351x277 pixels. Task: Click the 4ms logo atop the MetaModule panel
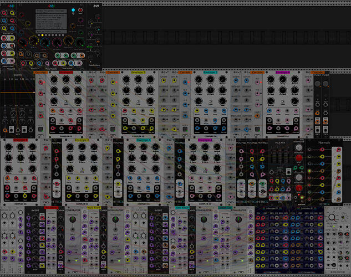click(52, 6)
